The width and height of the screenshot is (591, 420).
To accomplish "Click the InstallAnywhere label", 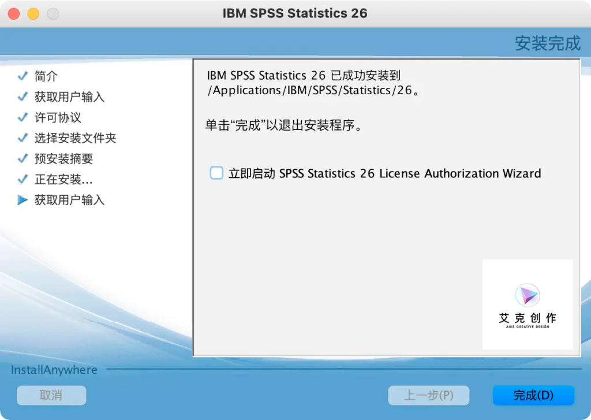I will [54, 370].
